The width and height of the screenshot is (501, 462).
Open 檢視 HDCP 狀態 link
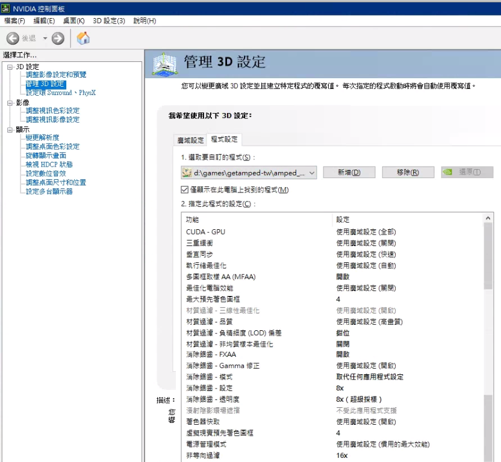pos(49,164)
